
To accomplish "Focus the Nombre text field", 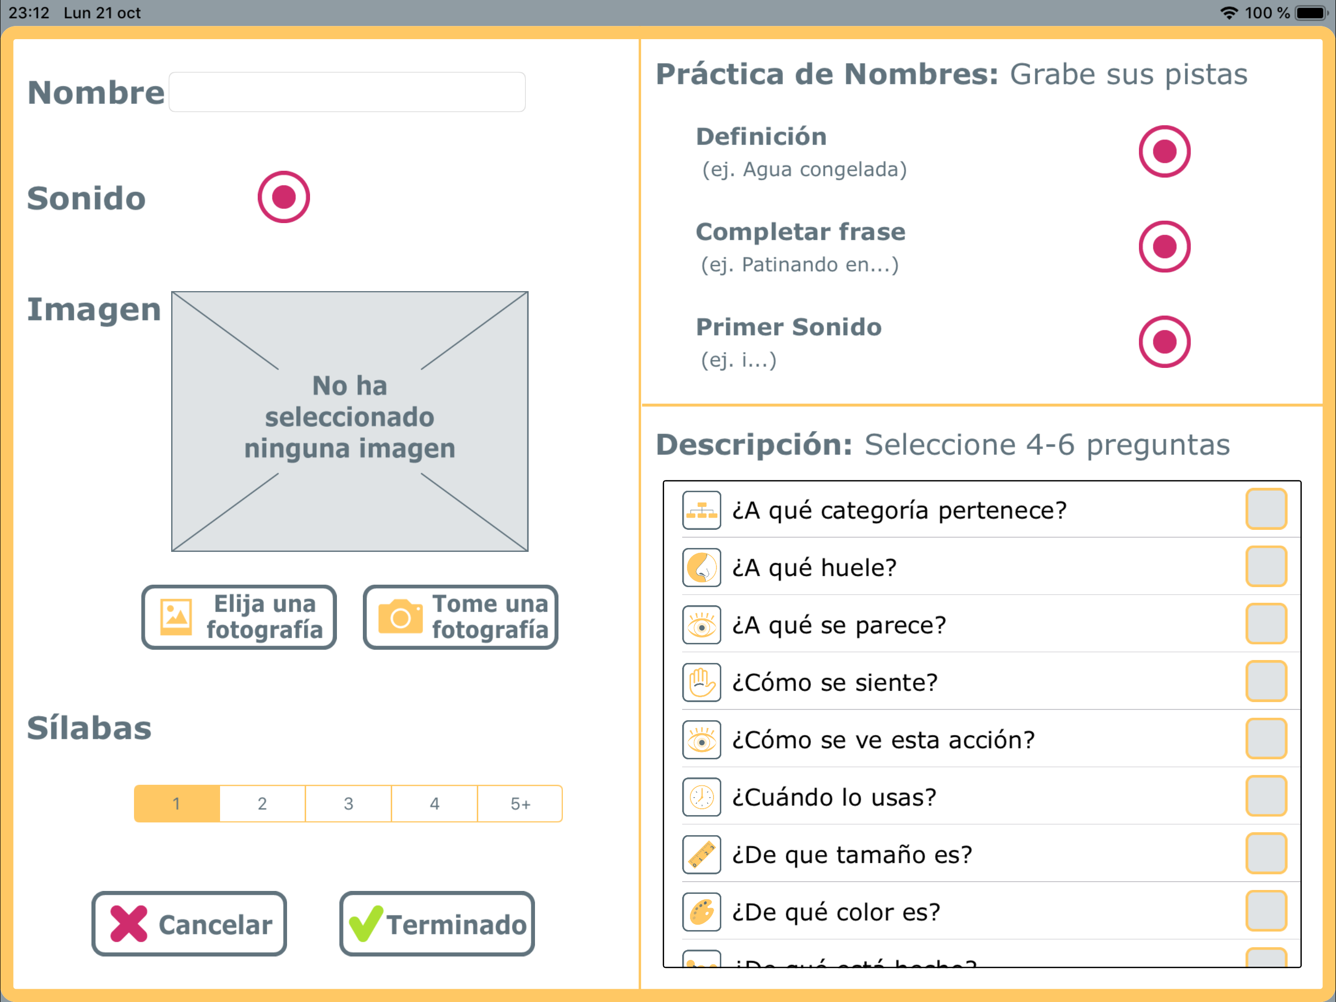I will click(x=347, y=92).
